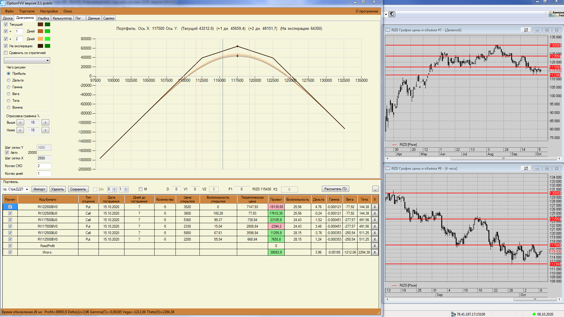Increase 'Ниже' chart trim with right arrow
Image resolution: width=564 pixels, height=317 pixels.
coord(45,130)
